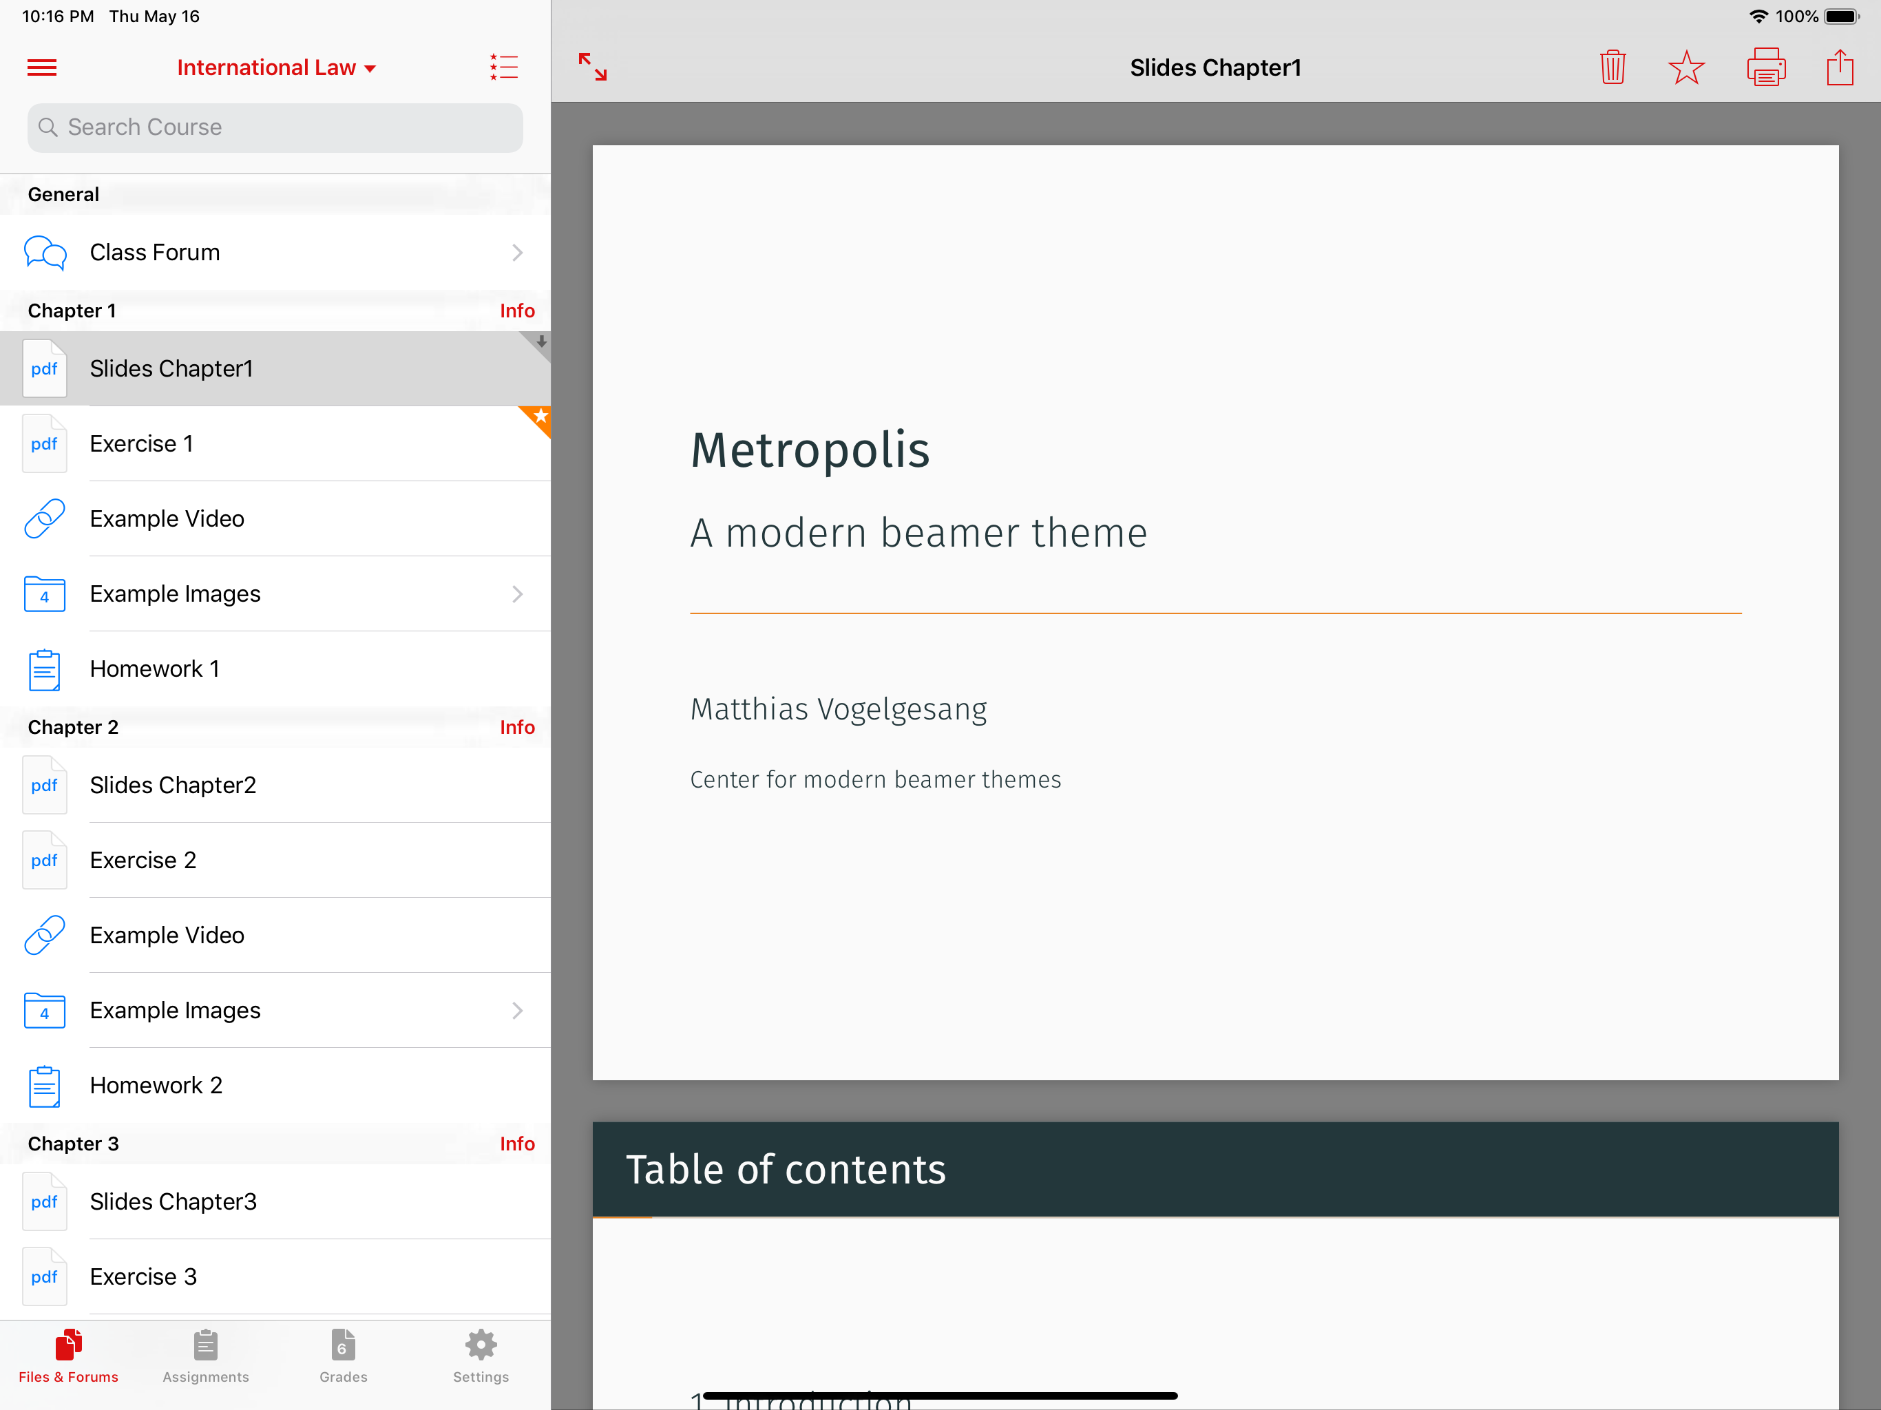Open the Class Forum row

pos(275,253)
